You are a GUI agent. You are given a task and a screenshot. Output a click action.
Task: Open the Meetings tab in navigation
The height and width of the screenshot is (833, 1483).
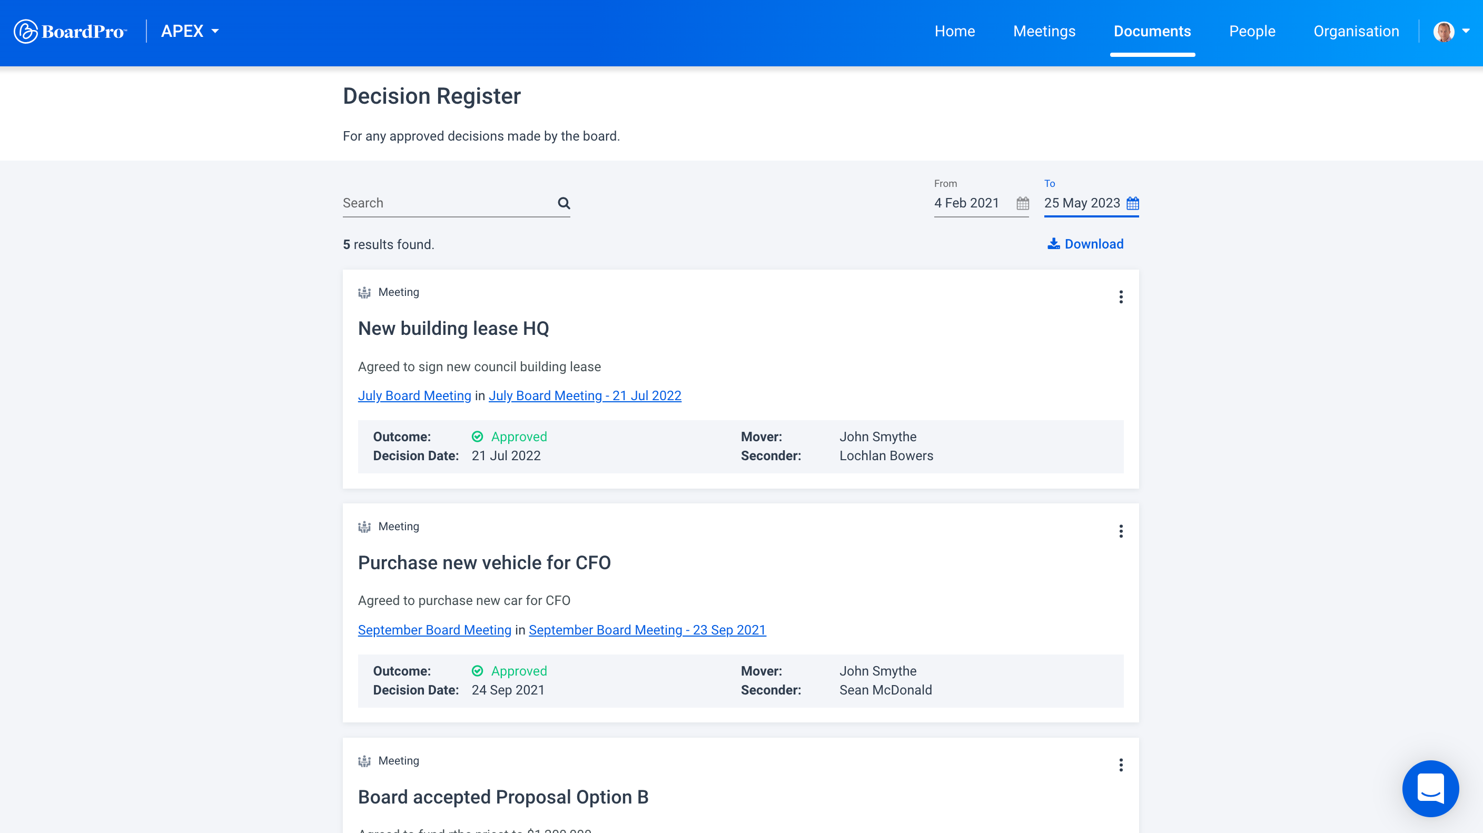coord(1044,32)
